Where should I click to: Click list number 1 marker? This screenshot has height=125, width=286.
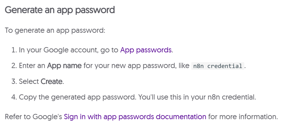point(14,50)
